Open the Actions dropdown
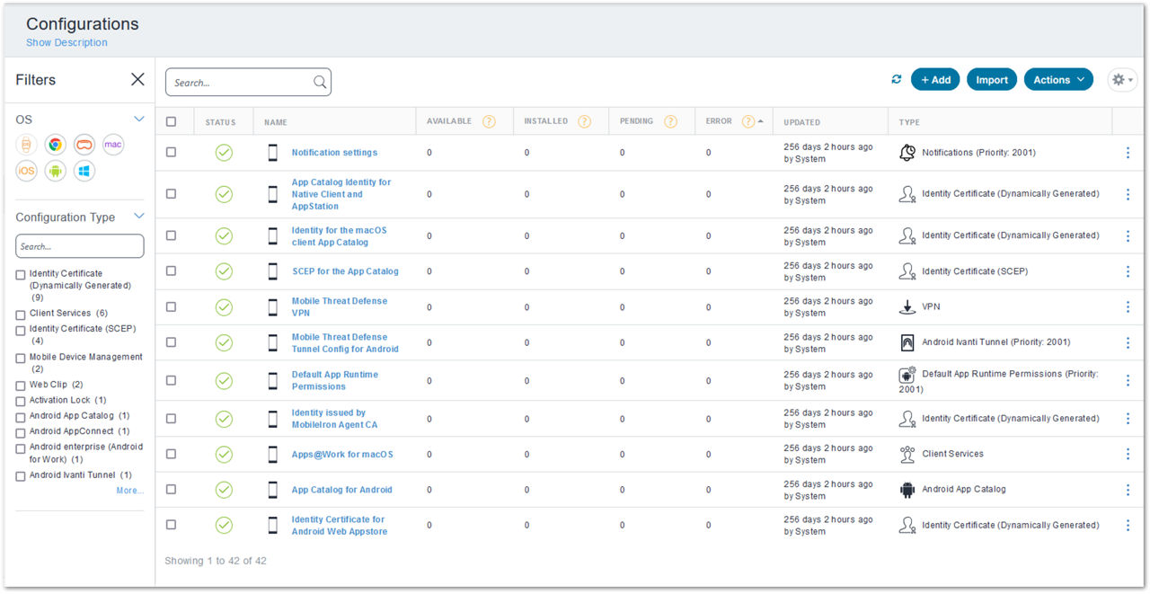 [x=1058, y=79]
